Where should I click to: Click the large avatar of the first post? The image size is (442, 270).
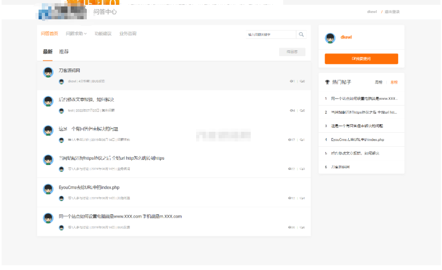pyautogui.click(x=48, y=72)
